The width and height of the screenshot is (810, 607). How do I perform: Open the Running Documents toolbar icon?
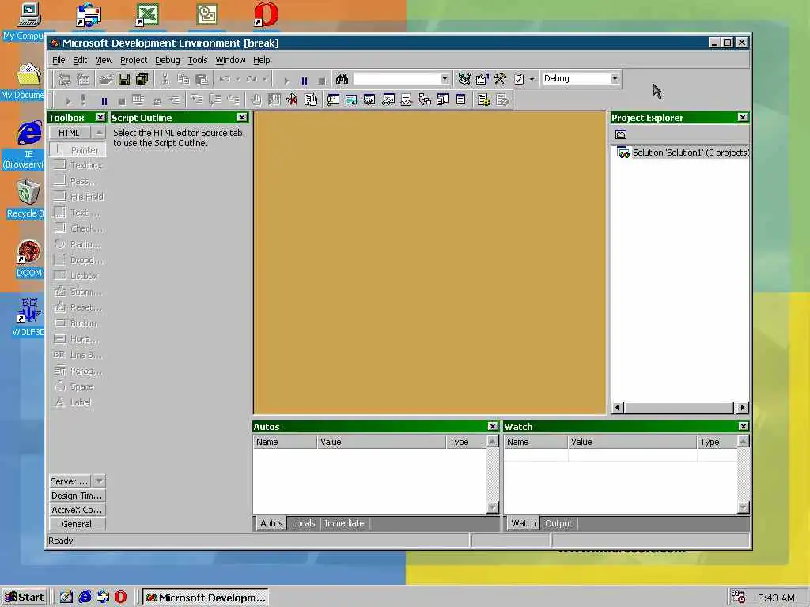pyautogui.click(x=443, y=100)
